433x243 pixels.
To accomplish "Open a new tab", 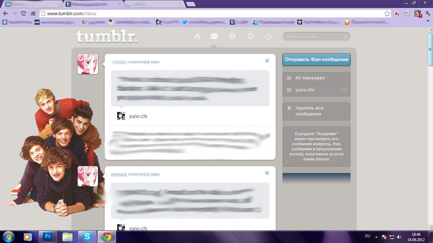I will click(191, 4).
